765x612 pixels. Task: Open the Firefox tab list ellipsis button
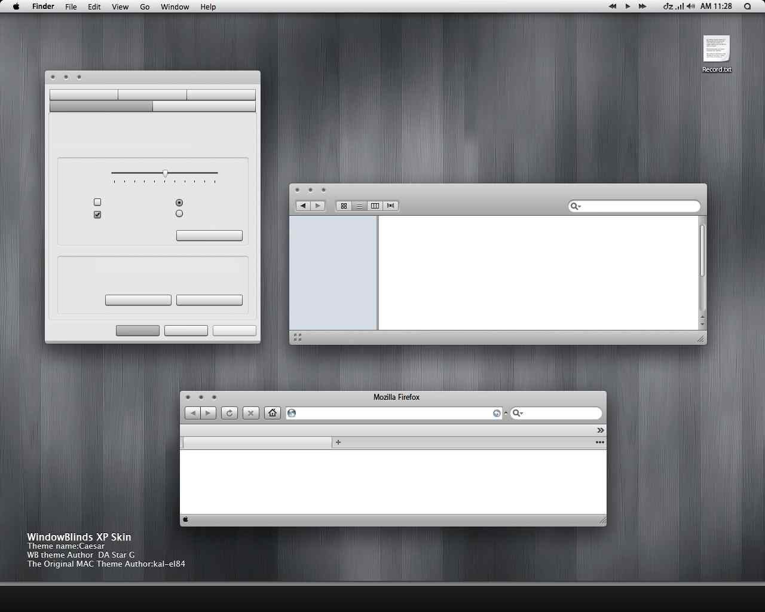(599, 442)
